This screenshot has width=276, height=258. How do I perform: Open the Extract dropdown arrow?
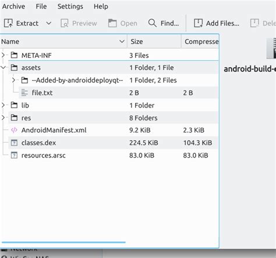click(x=49, y=23)
